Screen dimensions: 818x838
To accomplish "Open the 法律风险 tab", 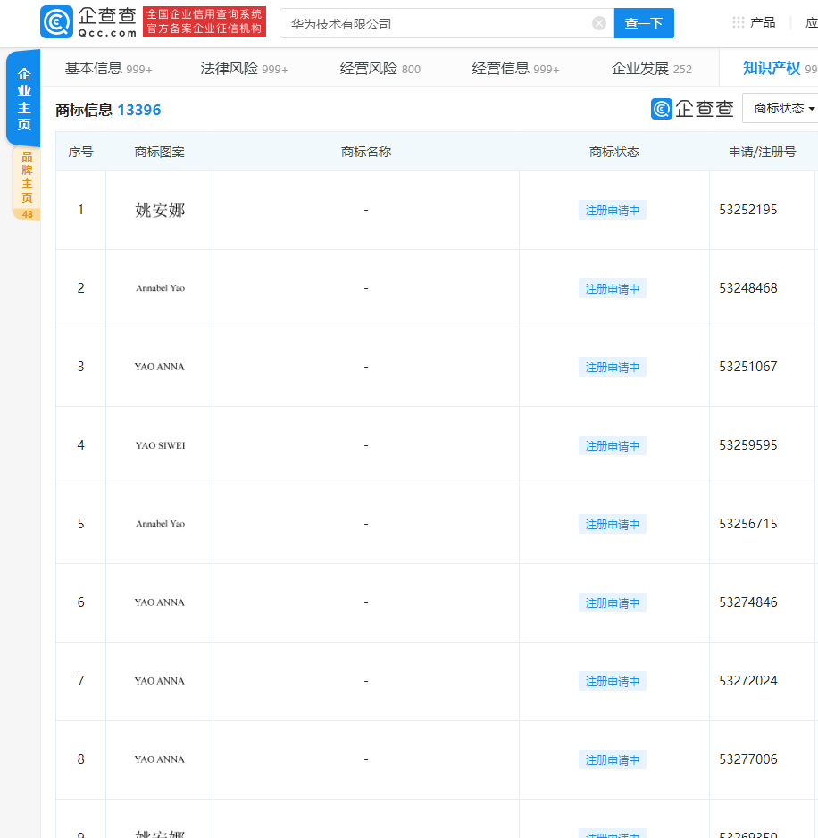I will 227,68.
